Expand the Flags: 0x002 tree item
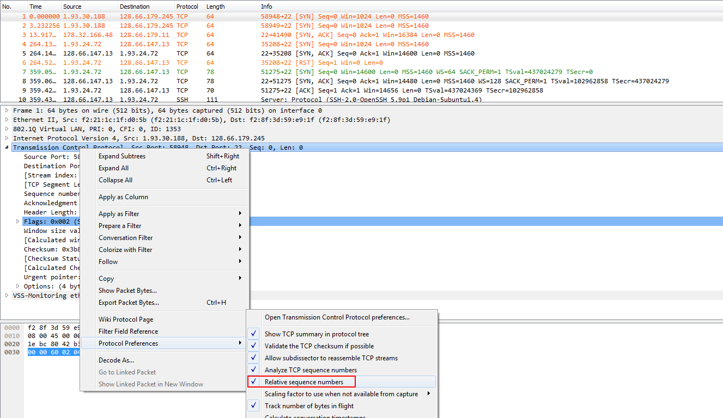The height and width of the screenshot is (418, 723). pos(17,221)
